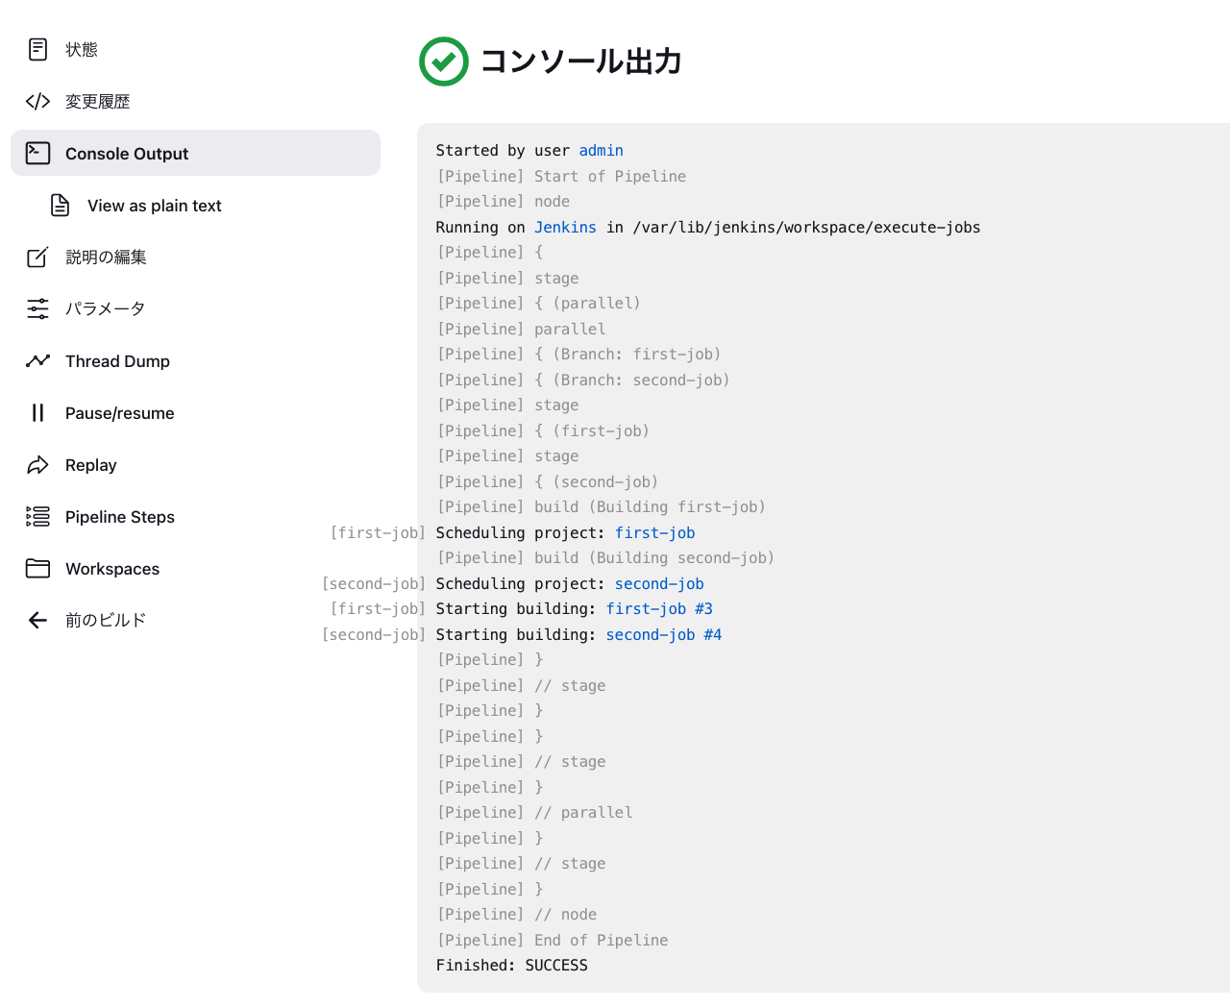
Task: Click the Replay arrow icon
Action: pos(37,464)
